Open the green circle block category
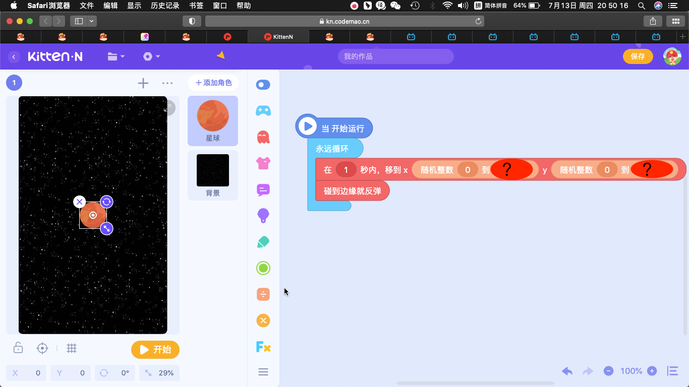The image size is (689, 387). point(263,268)
